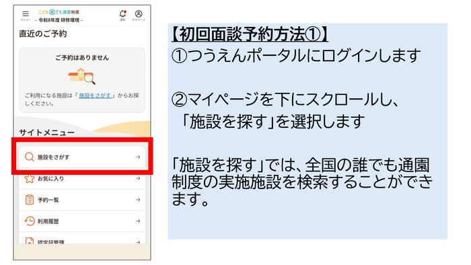
Task: Open the notification bell icon
Action: (122, 14)
